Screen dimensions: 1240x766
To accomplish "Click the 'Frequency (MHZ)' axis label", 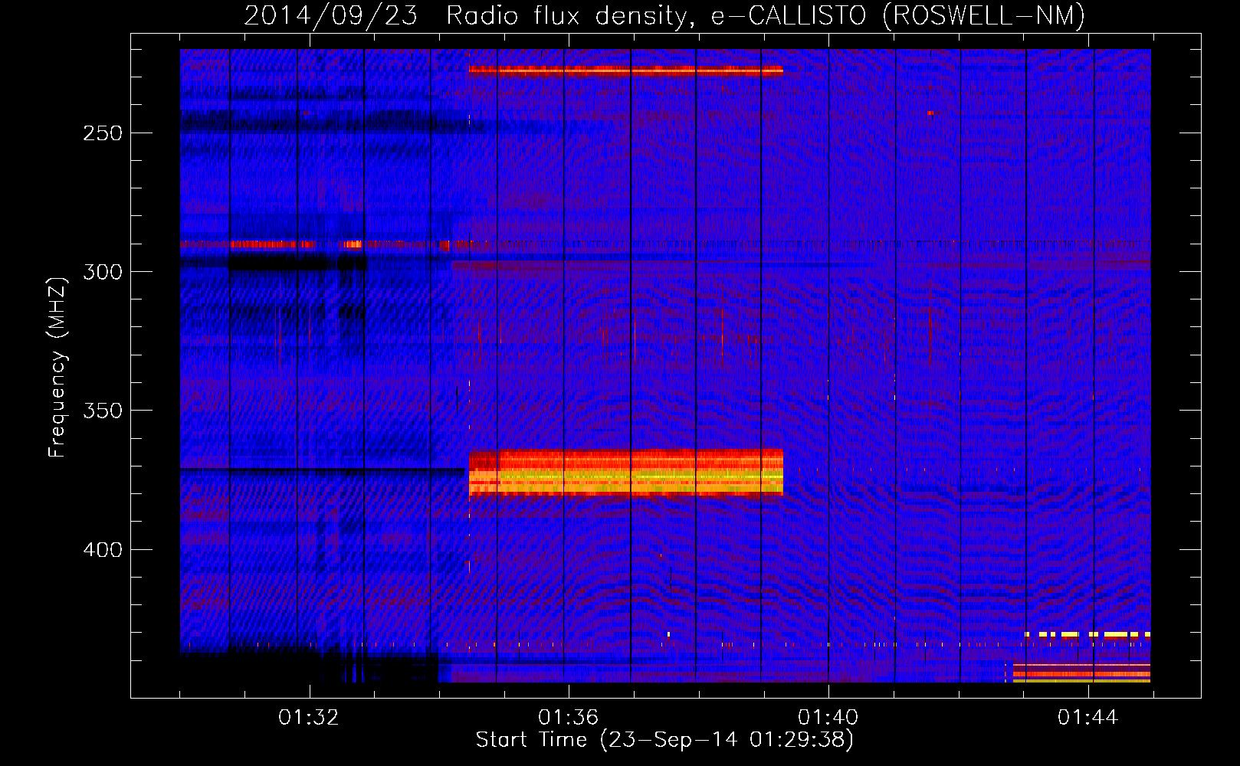I will point(57,367).
